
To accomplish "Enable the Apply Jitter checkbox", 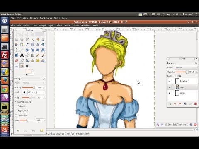I will click(16, 111).
